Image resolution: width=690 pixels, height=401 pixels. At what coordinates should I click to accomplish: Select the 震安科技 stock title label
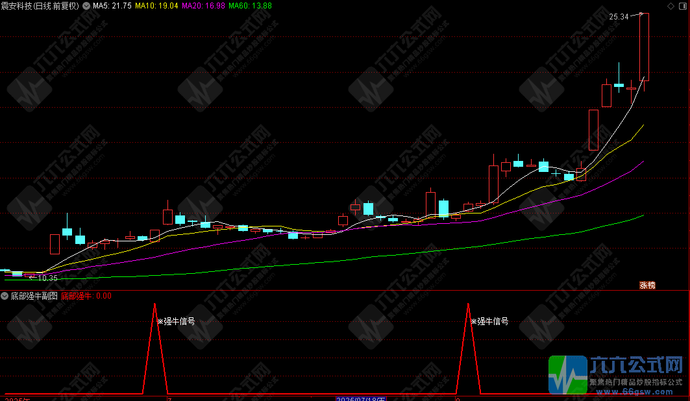[x=39, y=6]
